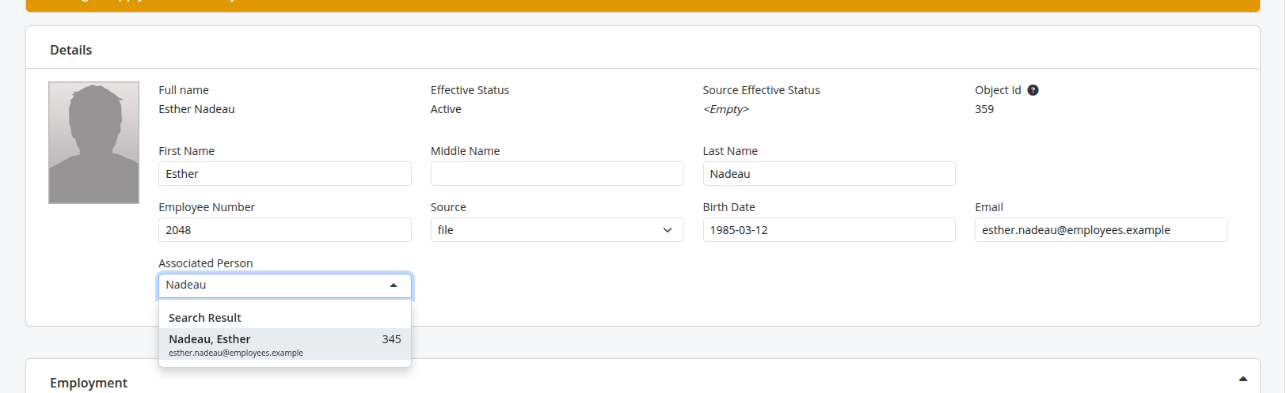Viewport: 1286px width, 393px height.
Task: Select Nadeau, Esther search result
Action: [285, 344]
